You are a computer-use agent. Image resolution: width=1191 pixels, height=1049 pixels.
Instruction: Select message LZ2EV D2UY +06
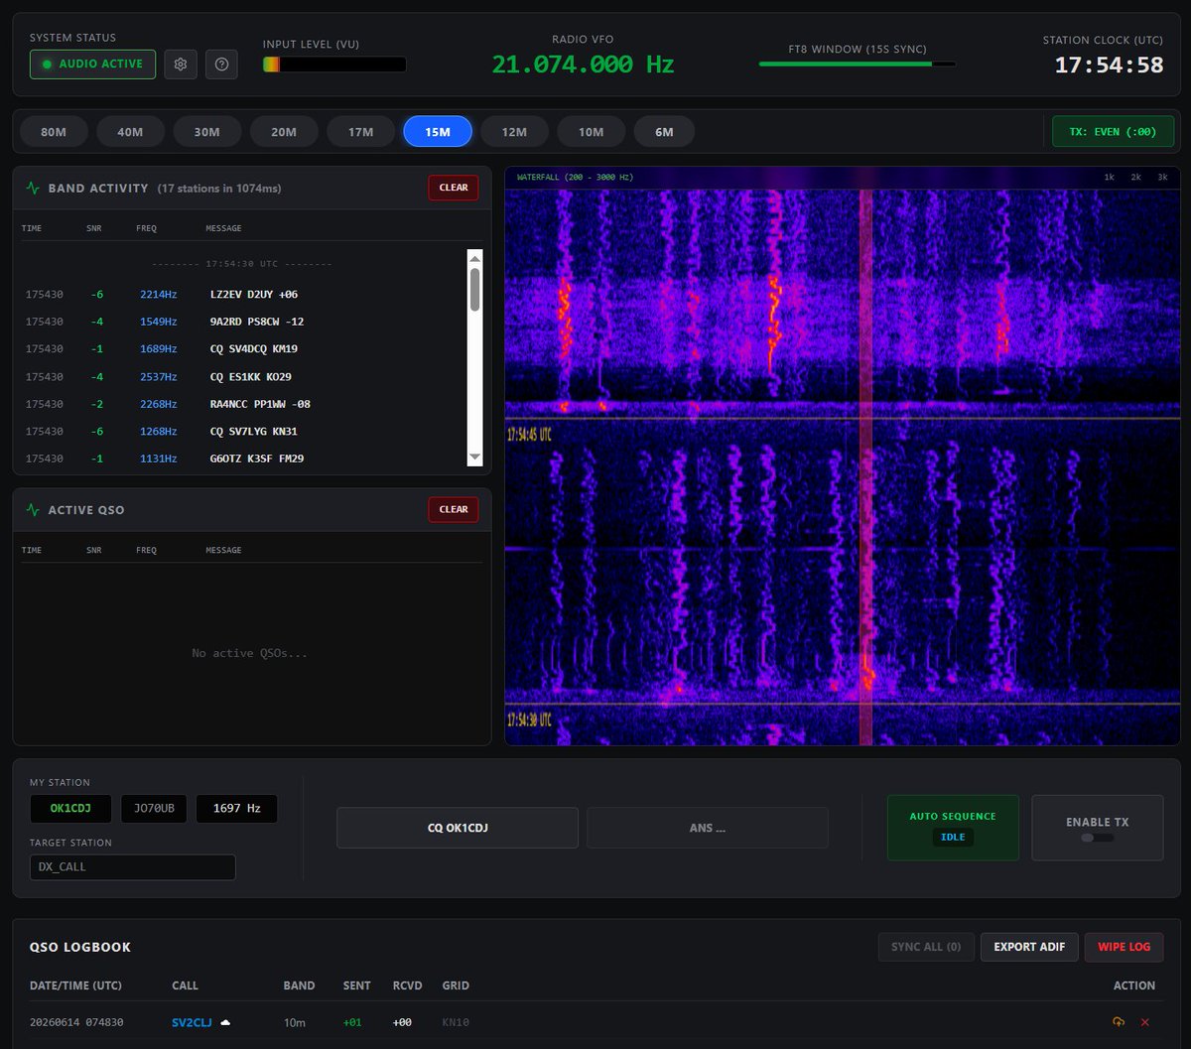[x=254, y=295]
